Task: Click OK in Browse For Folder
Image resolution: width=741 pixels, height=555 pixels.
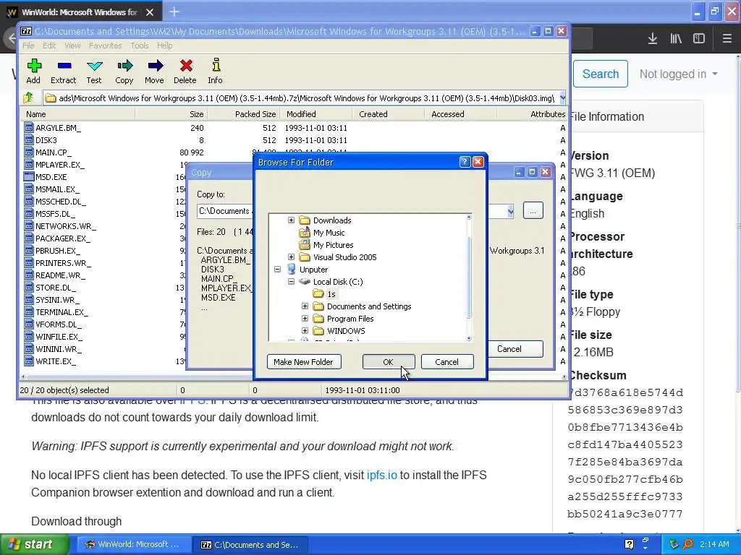Action: pos(389,362)
